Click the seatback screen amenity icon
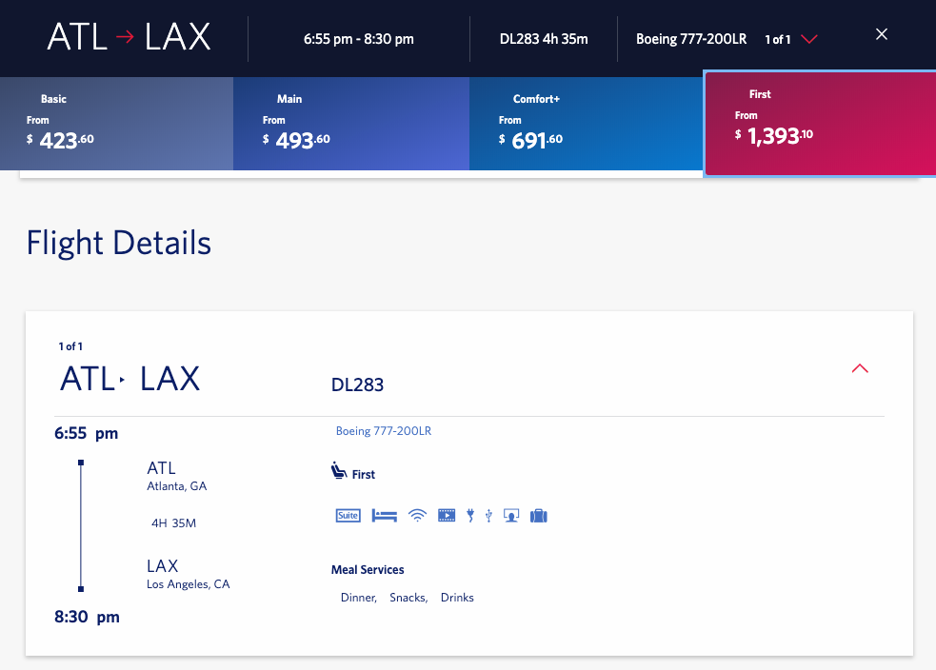The width and height of the screenshot is (936, 670). (510, 515)
